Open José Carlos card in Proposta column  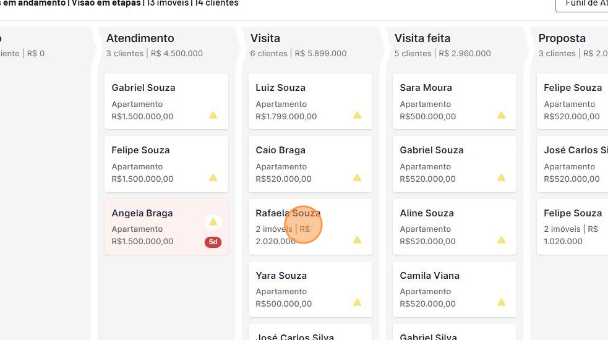572,164
